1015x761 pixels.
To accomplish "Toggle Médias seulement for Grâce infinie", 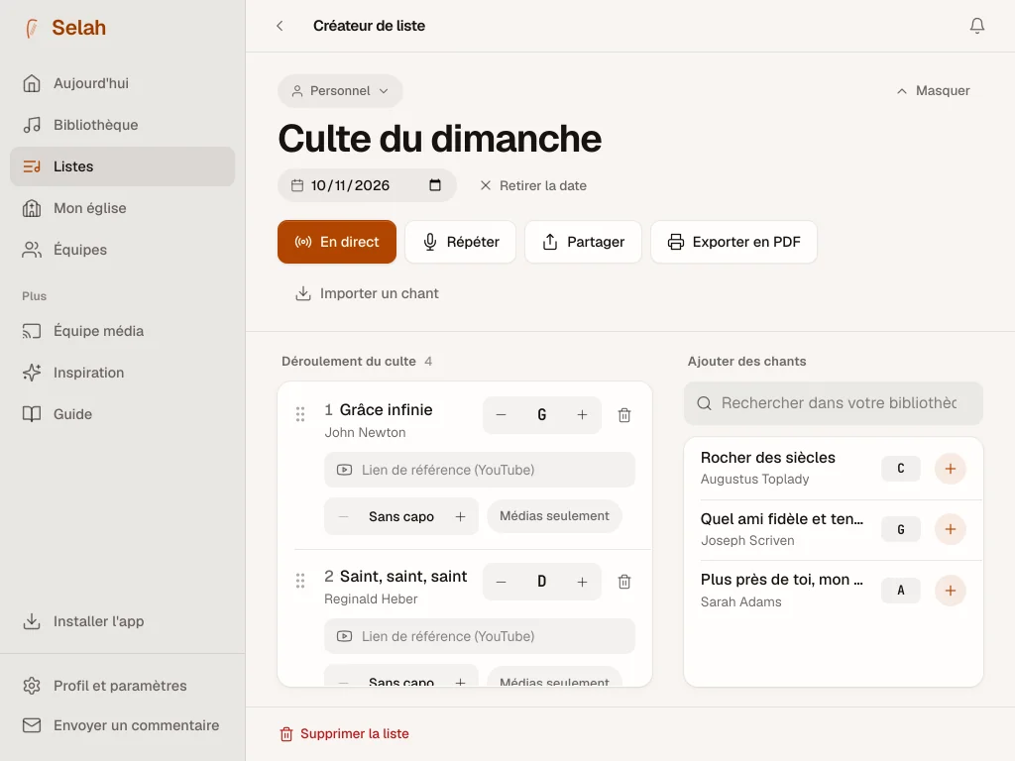I will tap(554, 516).
